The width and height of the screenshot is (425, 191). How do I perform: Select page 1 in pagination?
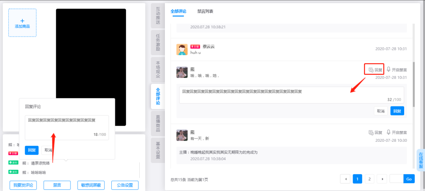pyautogui.click(x=357, y=179)
